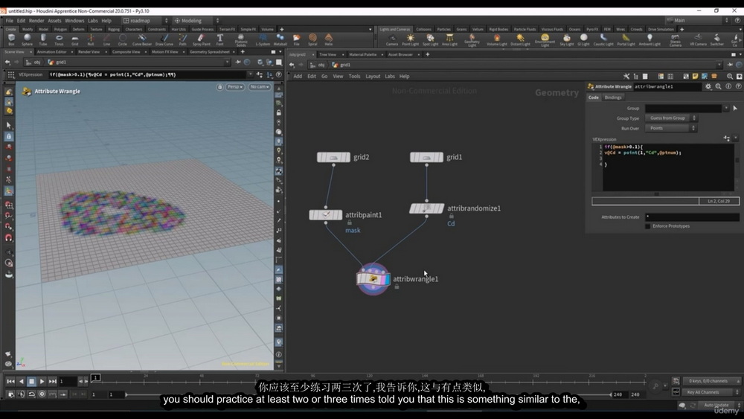Add a Spot Light
The width and height of the screenshot is (744, 419).
tap(430, 39)
